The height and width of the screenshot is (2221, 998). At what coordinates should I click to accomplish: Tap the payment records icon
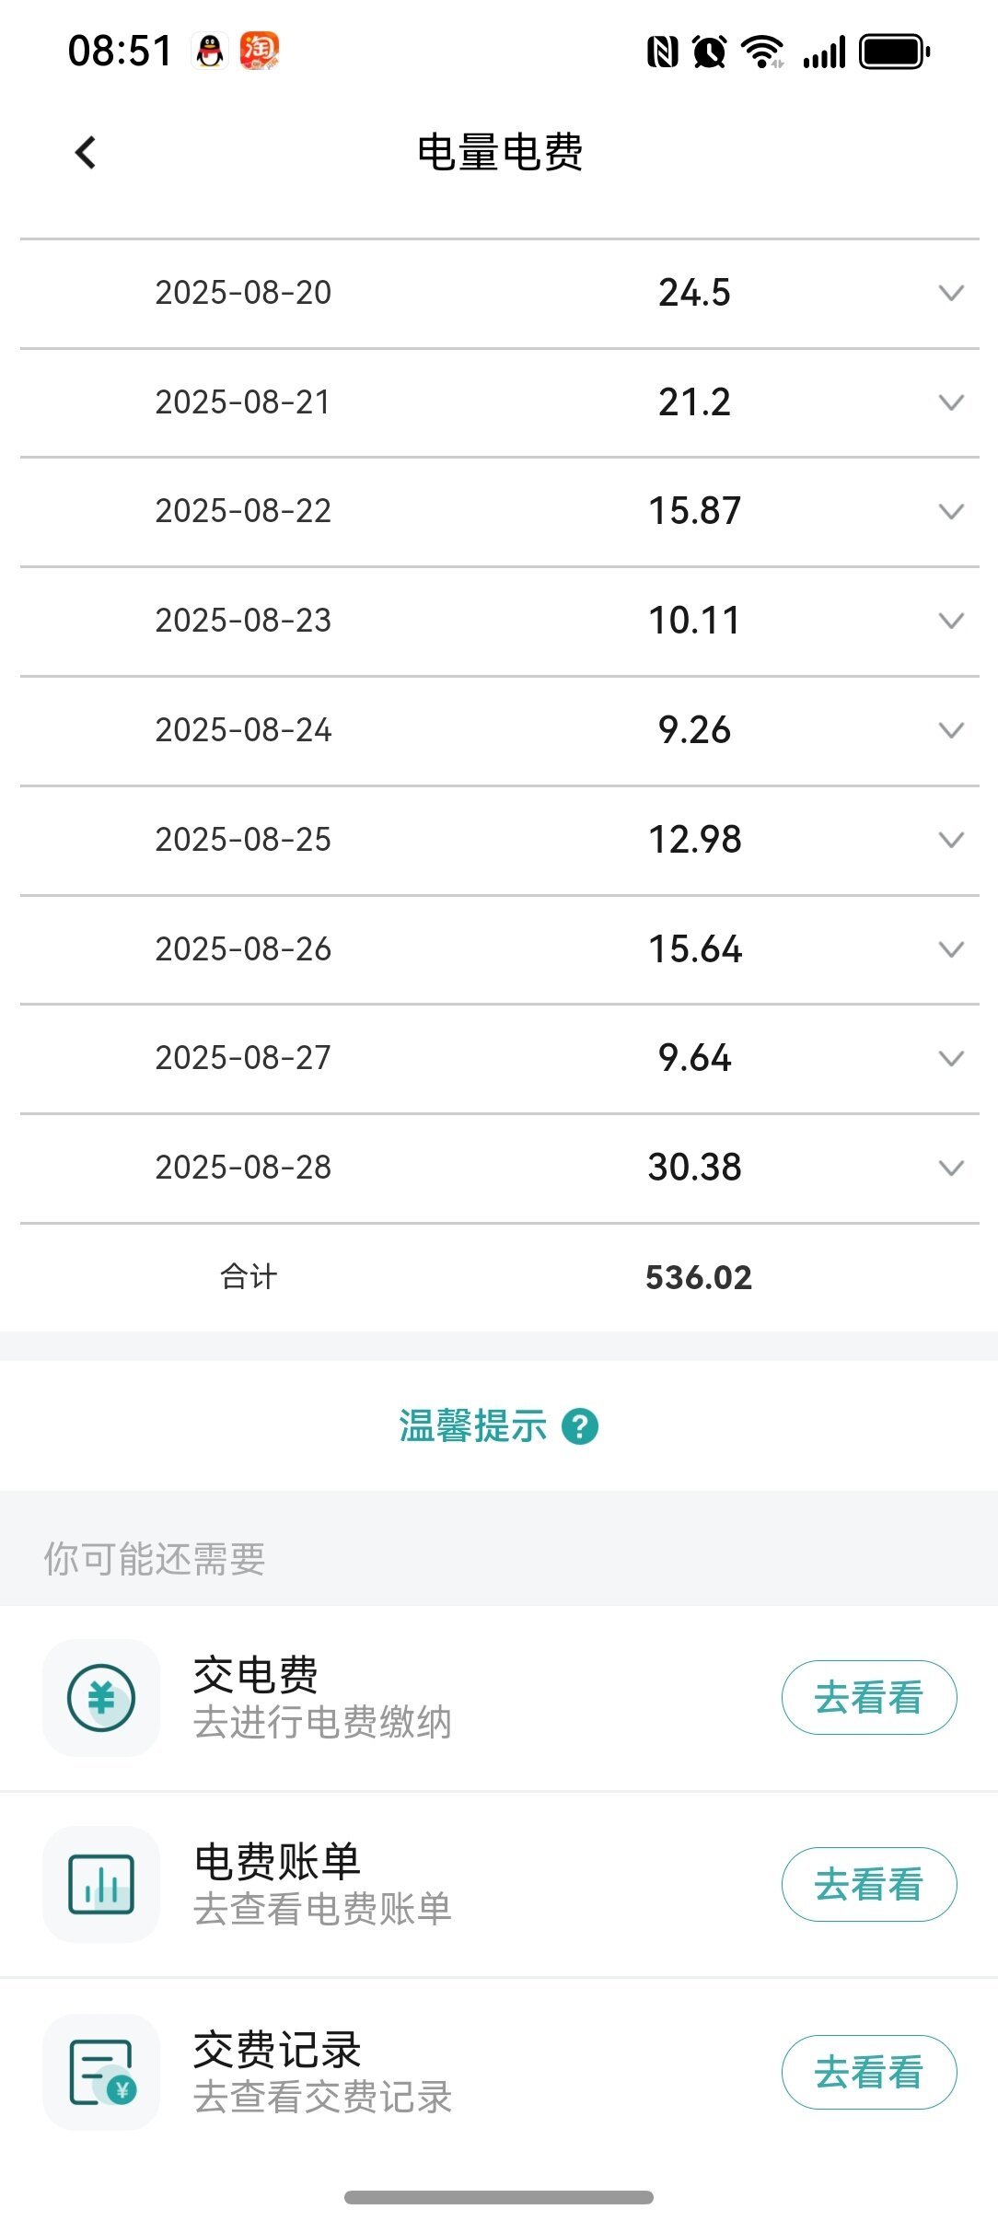(x=101, y=2072)
